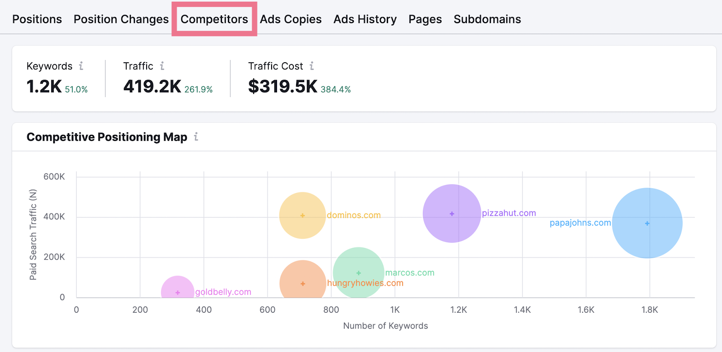Open the Positions tab
722x352 pixels.
coord(37,19)
